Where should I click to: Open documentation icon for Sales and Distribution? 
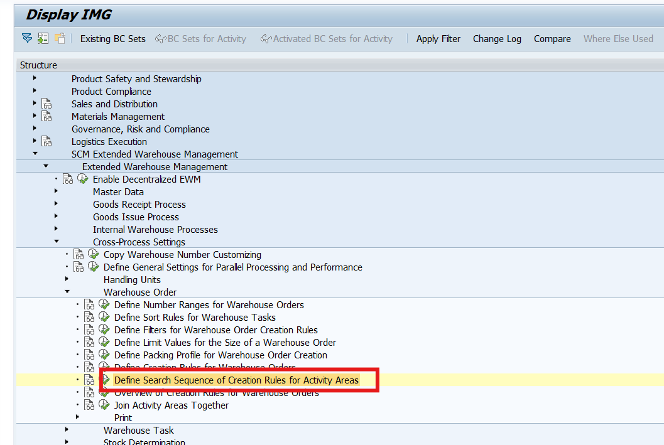46,104
